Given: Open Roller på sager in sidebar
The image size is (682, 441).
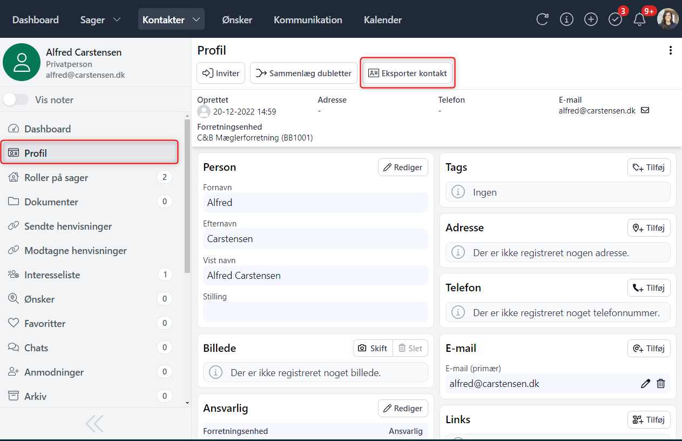Looking at the screenshot, I should point(56,178).
